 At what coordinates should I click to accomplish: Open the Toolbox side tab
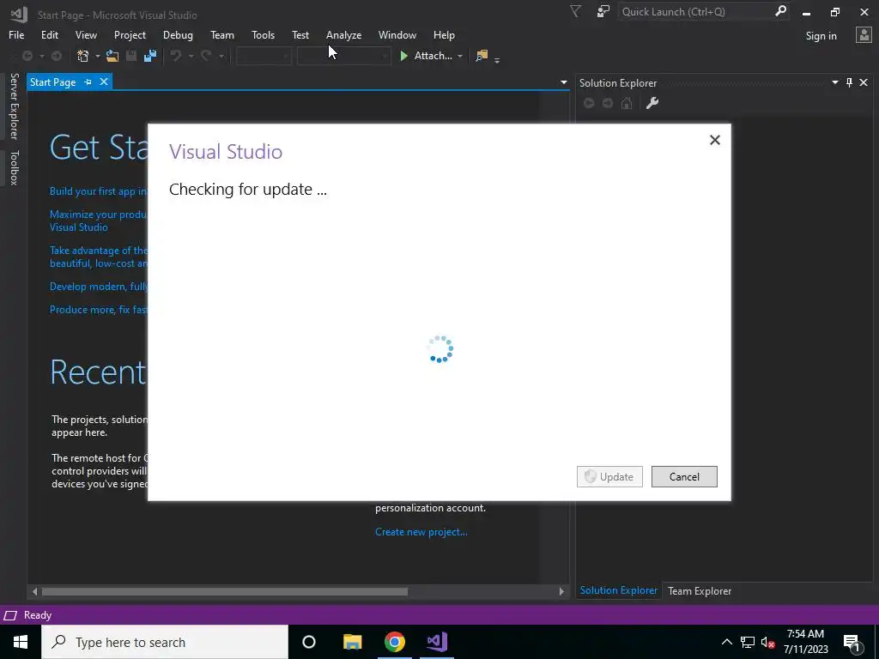14,167
